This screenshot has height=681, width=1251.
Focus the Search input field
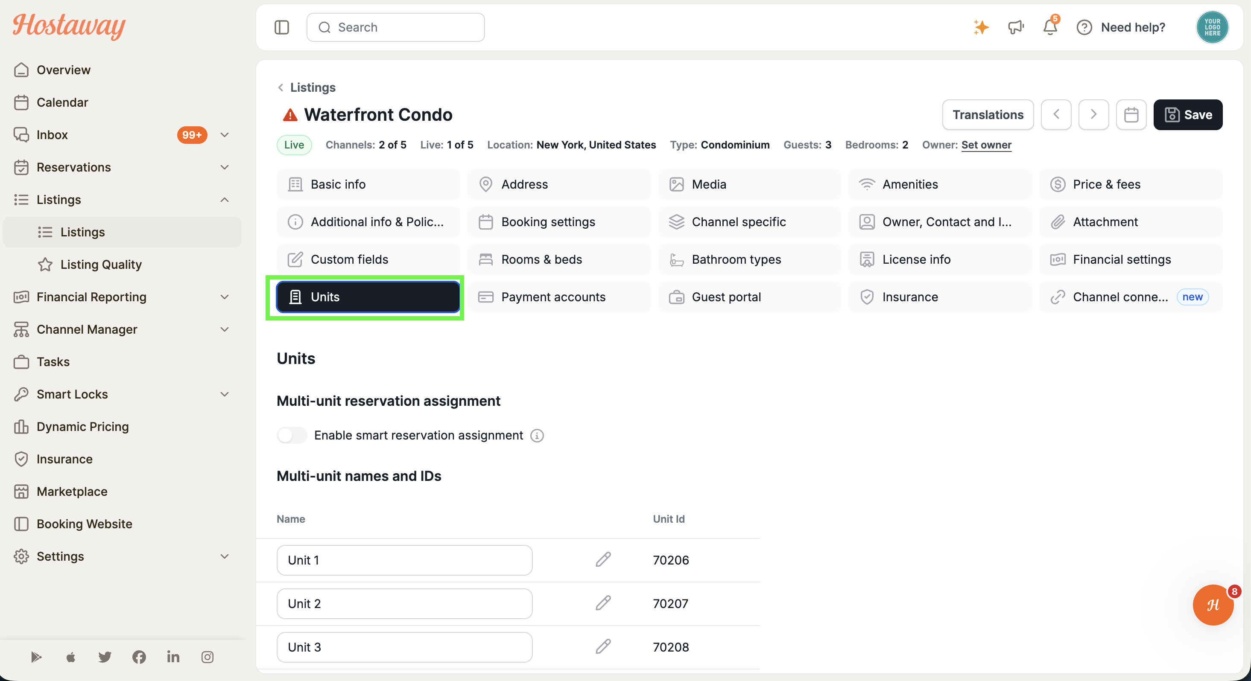[x=395, y=27]
